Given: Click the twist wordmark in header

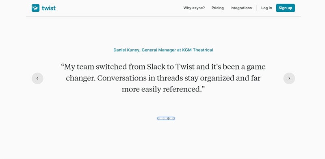Looking at the screenshot, I should (x=49, y=8).
